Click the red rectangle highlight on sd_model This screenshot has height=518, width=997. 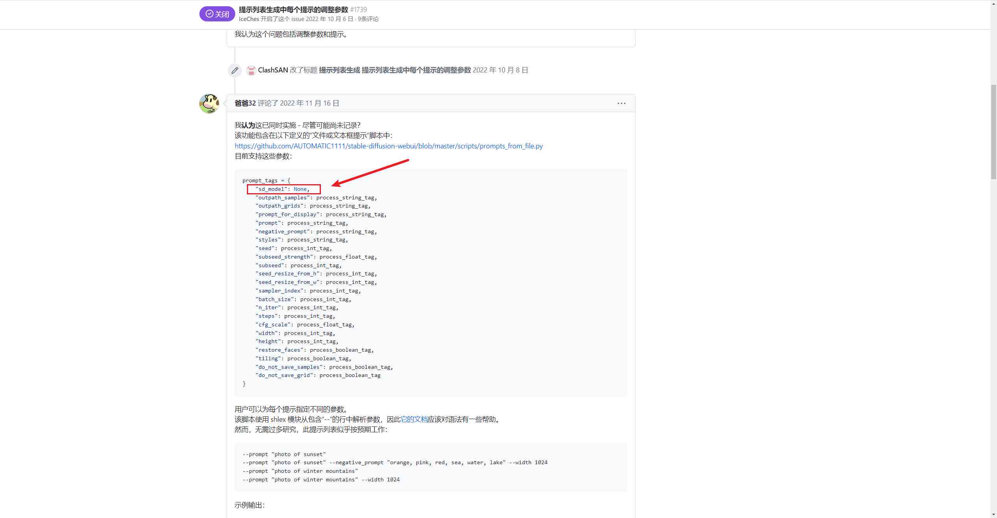pyautogui.click(x=284, y=189)
